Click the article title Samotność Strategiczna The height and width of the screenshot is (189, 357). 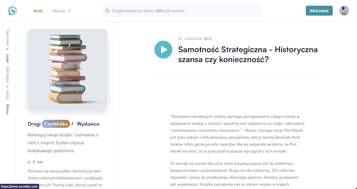[x=248, y=54]
